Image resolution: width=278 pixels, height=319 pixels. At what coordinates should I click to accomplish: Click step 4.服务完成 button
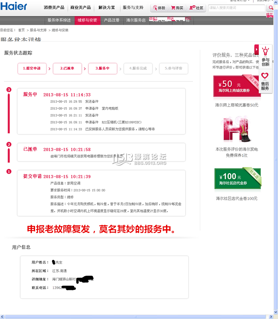[138, 69]
